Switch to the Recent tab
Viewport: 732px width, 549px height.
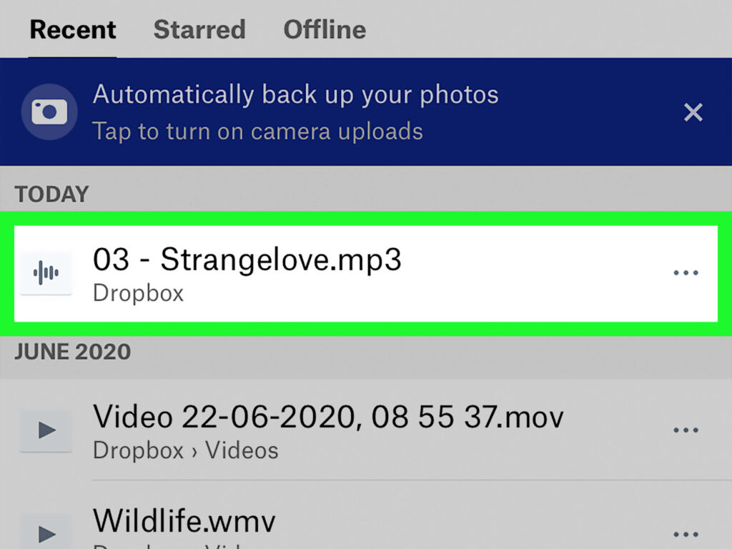click(73, 29)
